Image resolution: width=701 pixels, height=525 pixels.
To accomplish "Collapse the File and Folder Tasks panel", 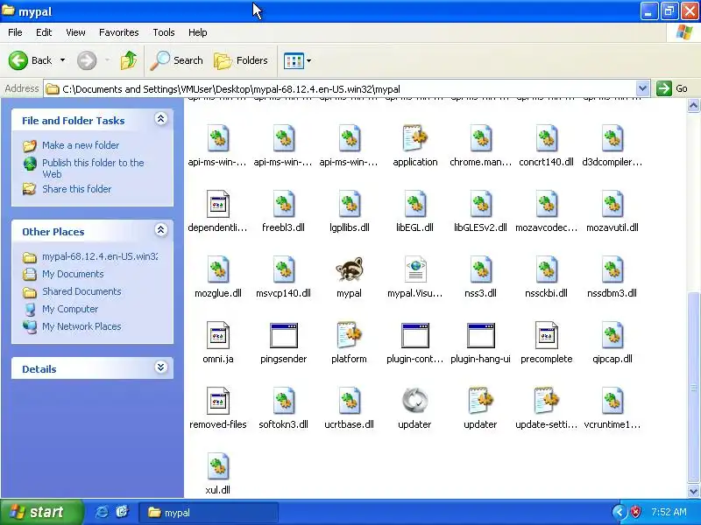I will (x=161, y=119).
